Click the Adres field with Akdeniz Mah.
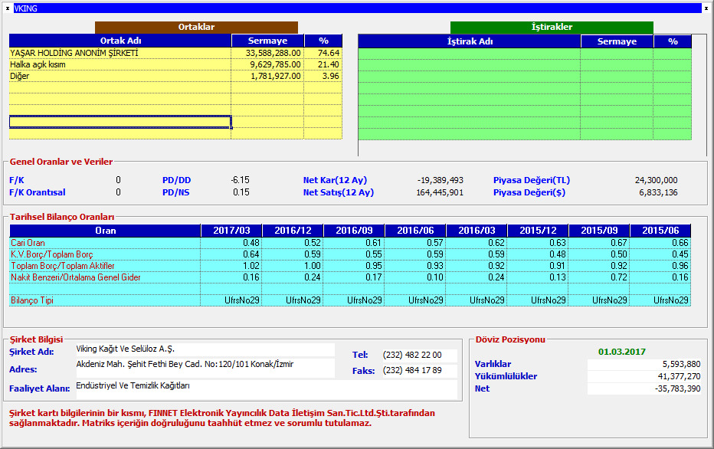 click(x=205, y=368)
